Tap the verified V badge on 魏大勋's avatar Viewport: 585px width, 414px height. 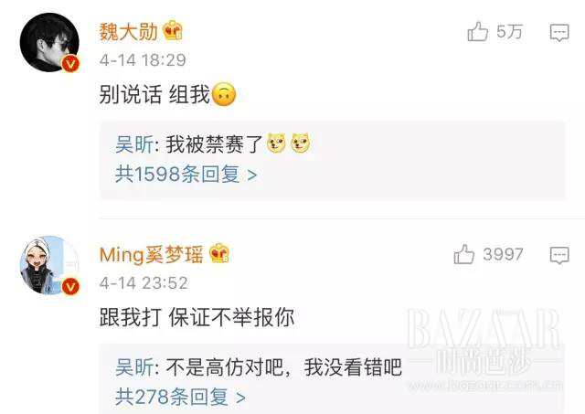[70, 64]
